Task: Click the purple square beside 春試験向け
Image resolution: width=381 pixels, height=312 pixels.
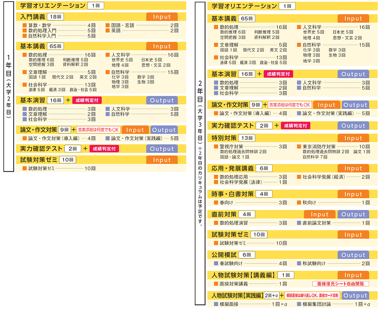Action: 216,263
